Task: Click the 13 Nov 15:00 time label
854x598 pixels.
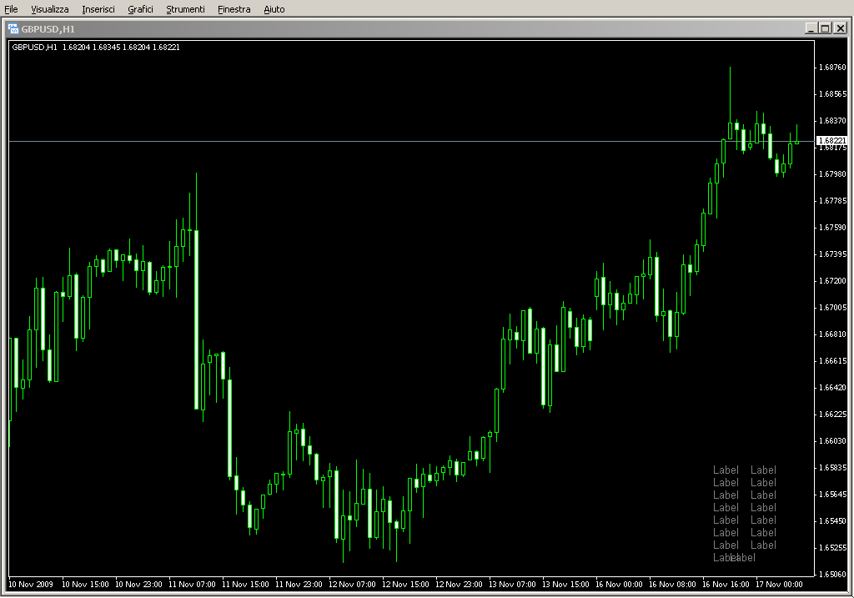Action: click(x=565, y=585)
